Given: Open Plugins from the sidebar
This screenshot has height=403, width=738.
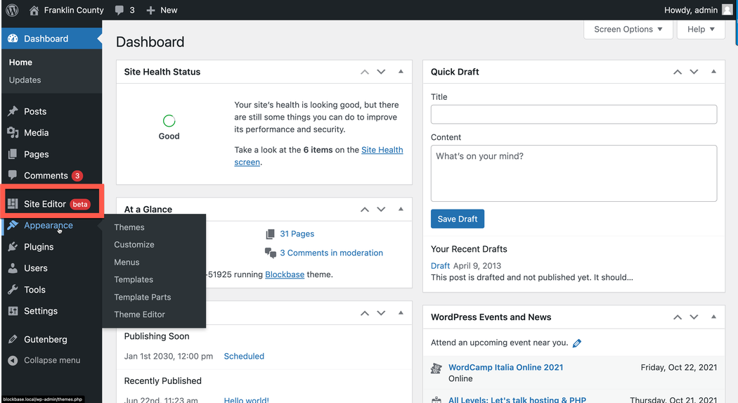Looking at the screenshot, I should [x=39, y=247].
